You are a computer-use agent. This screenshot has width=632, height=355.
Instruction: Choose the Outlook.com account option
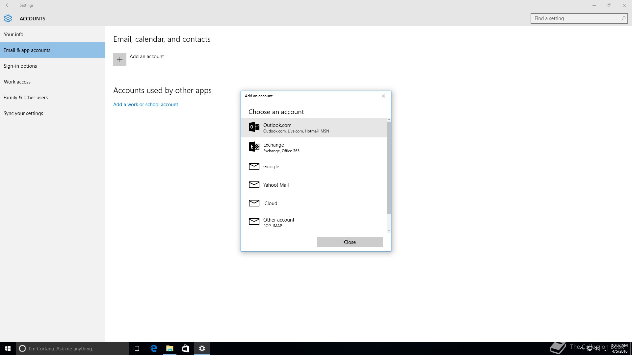point(314,128)
